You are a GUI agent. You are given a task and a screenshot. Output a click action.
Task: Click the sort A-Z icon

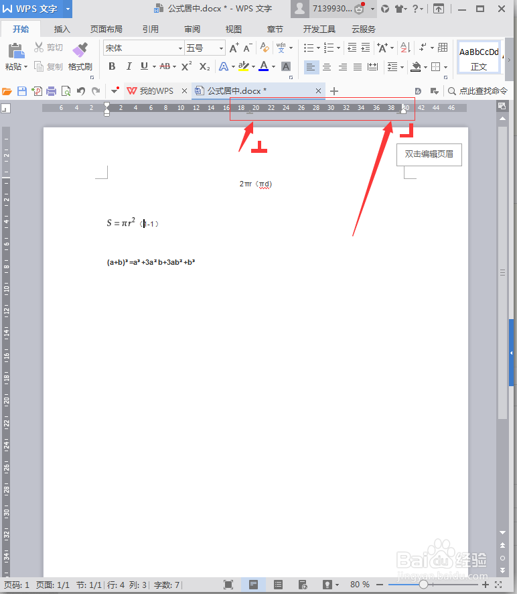405,48
